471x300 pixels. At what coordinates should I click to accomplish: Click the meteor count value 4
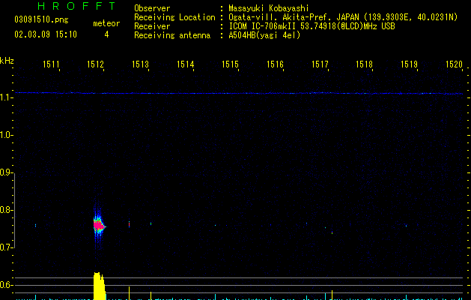tap(106, 34)
